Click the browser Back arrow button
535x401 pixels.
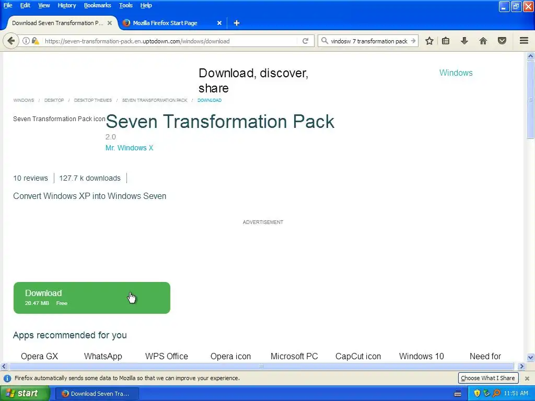tap(11, 41)
